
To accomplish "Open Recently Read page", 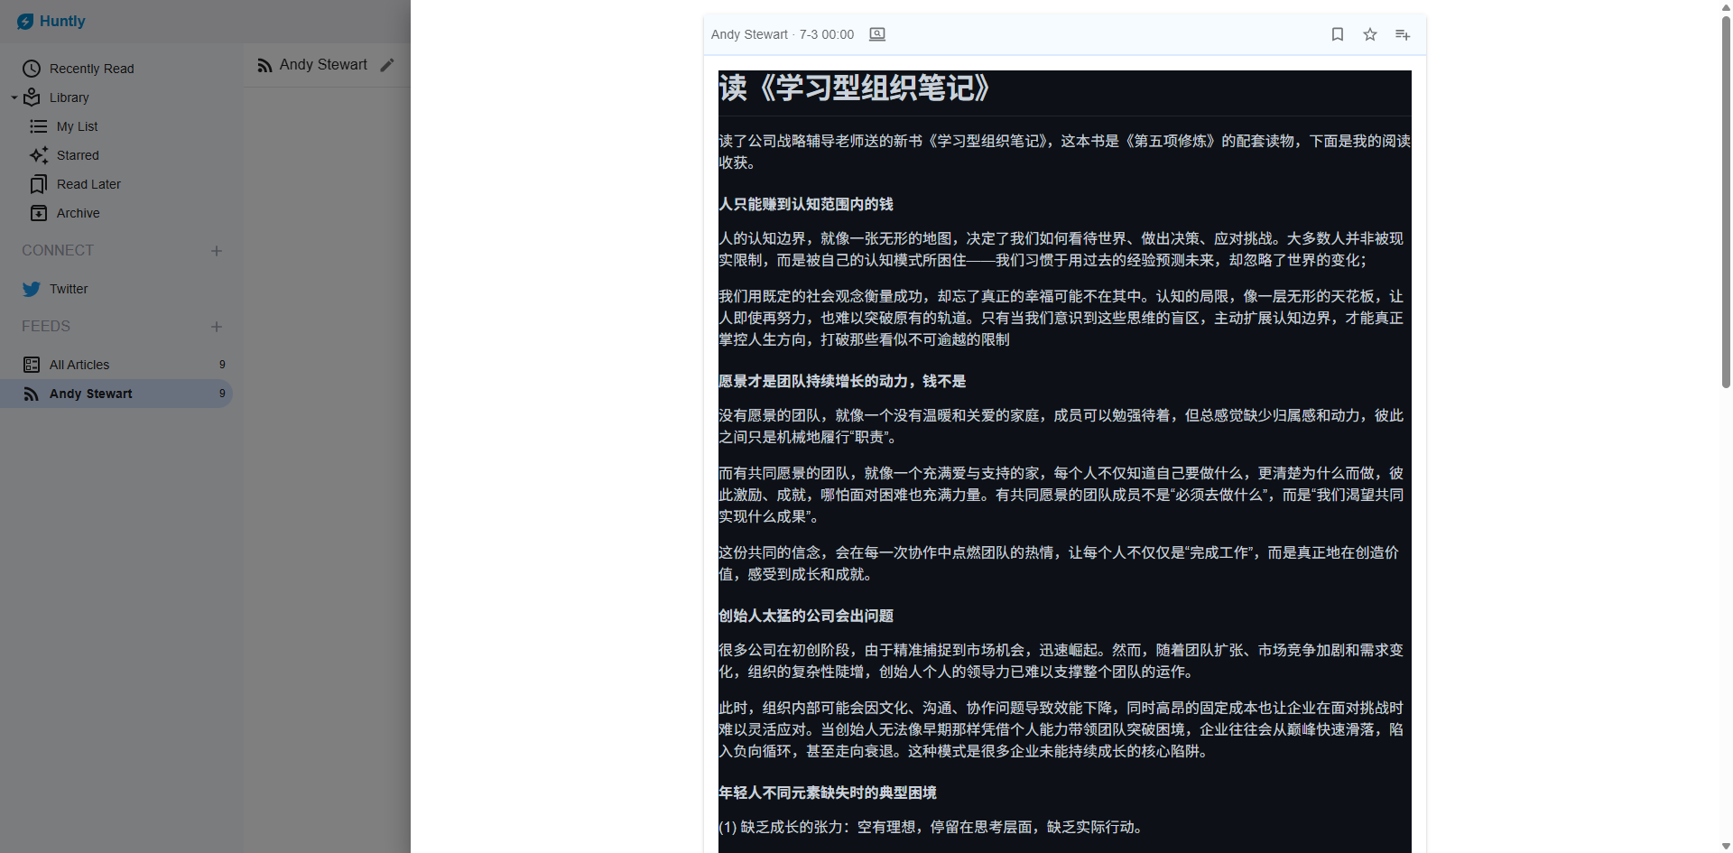I will click(91, 69).
